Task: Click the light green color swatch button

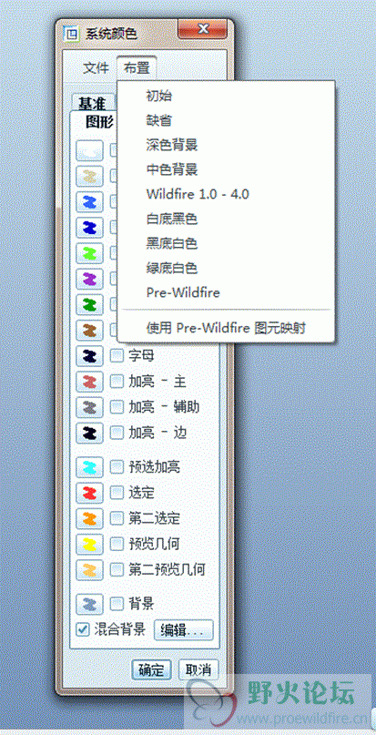Action: [89, 252]
